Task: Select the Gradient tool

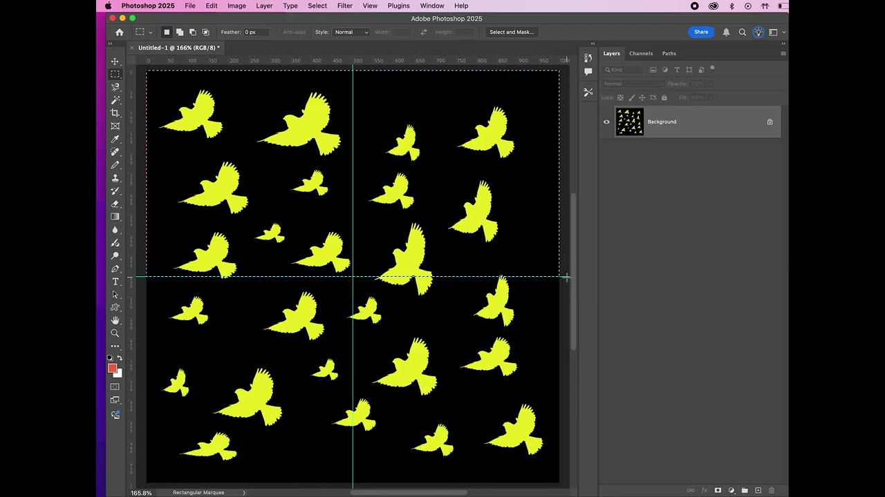Action: pos(115,217)
